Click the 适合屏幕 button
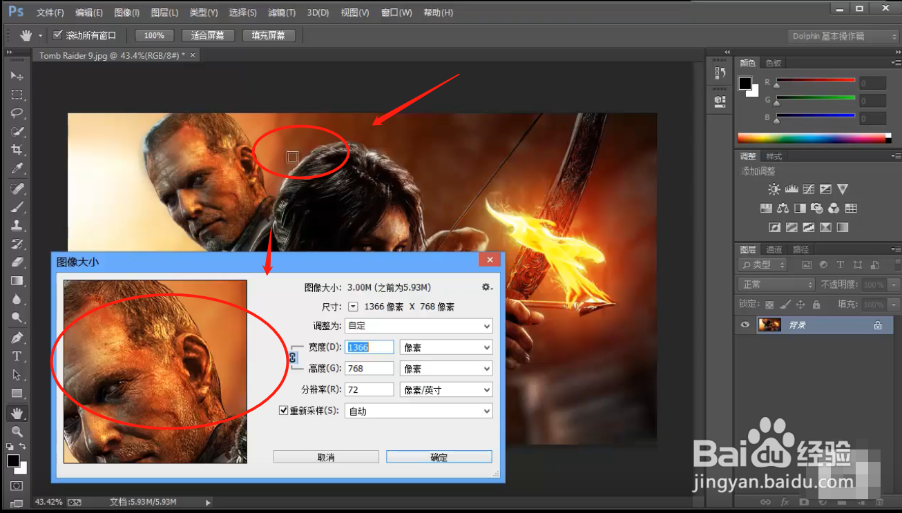Viewport: 902px width, 513px height. click(x=208, y=35)
